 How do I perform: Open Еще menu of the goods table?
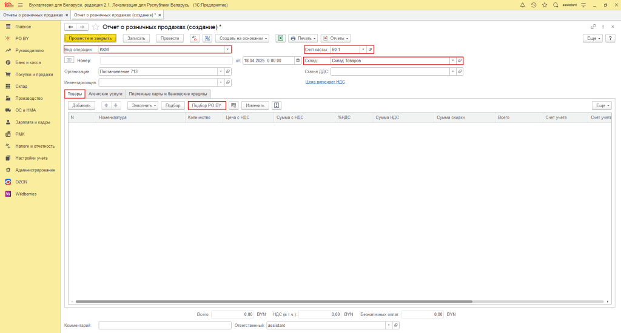602,105
